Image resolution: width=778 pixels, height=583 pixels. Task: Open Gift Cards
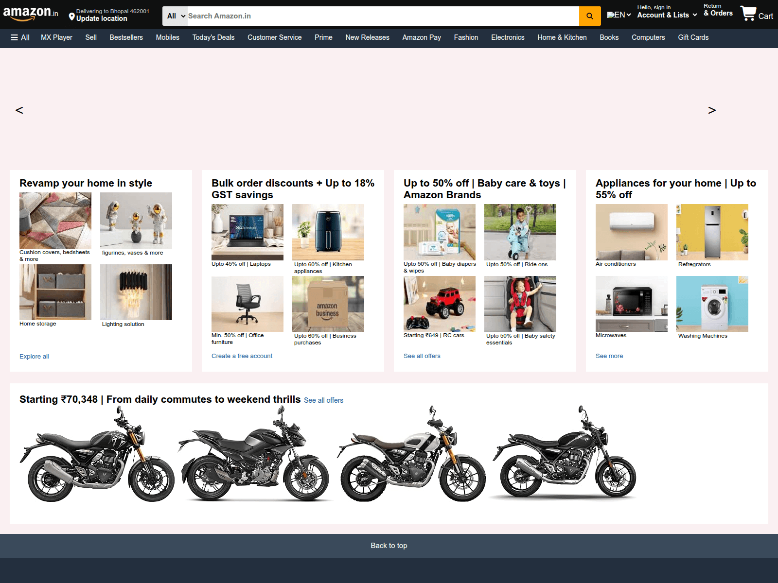click(693, 37)
